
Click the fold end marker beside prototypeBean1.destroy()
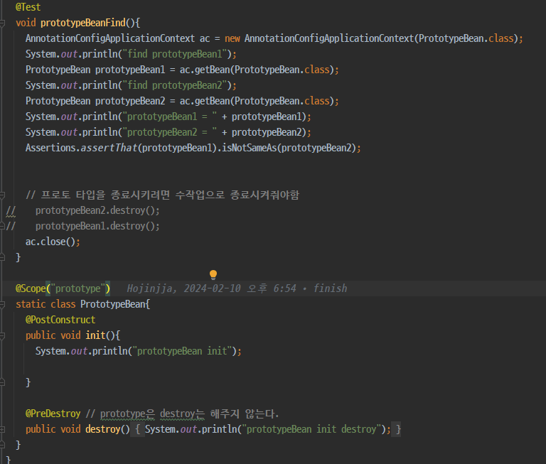[2, 226]
